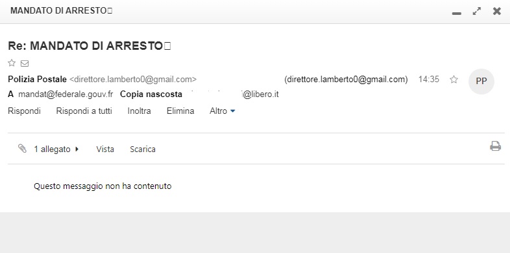Click recipient mandat@federale.gouv.fr
Screen dimensions: 510x253
pyautogui.click(x=66, y=94)
